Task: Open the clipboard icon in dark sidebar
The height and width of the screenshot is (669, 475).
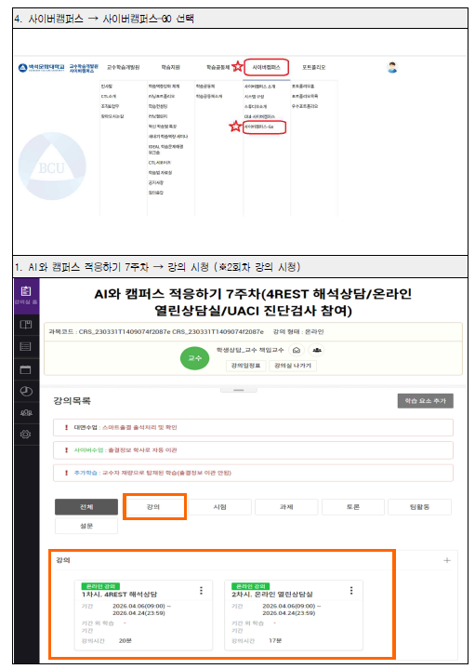Action: click(x=26, y=292)
